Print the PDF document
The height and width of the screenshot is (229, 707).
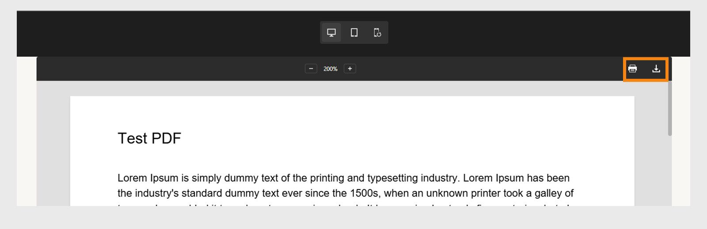pyautogui.click(x=633, y=69)
